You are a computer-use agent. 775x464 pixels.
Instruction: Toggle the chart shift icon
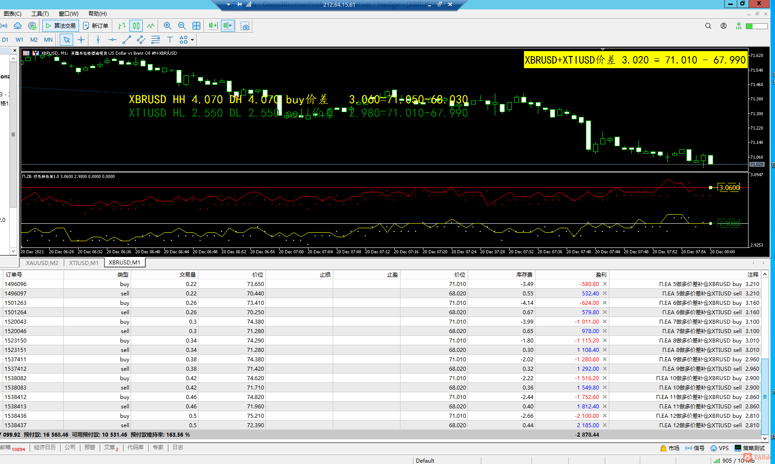[228, 26]
